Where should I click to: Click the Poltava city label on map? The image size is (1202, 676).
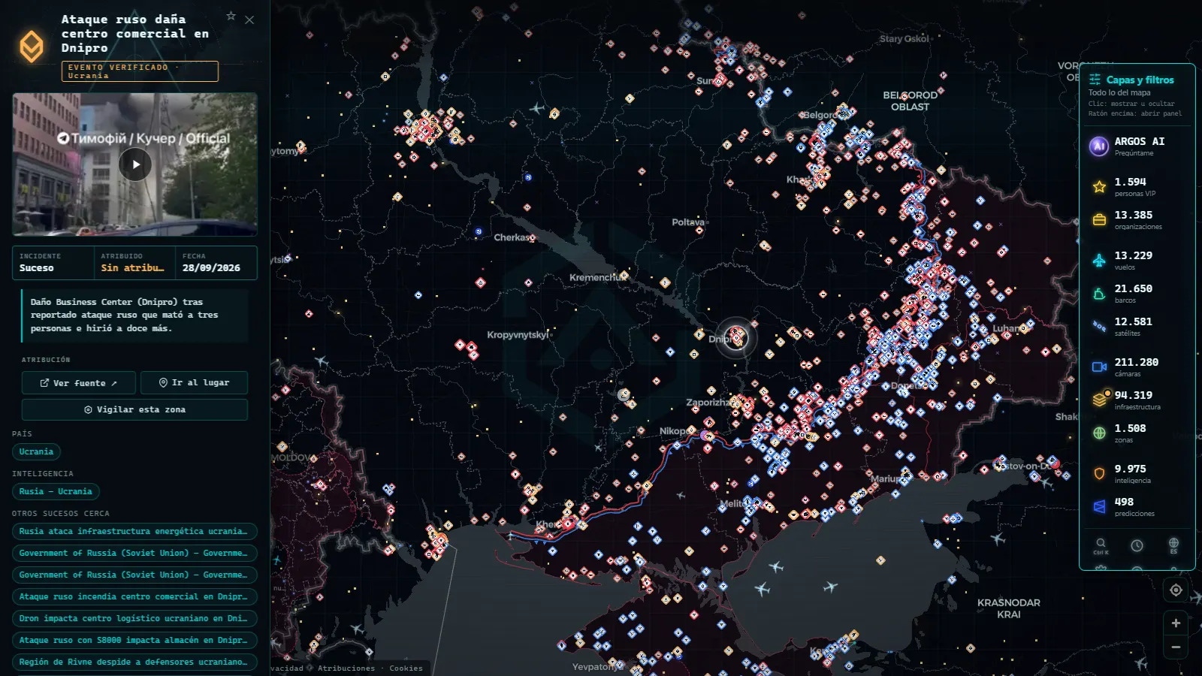[x=688, y=222]
